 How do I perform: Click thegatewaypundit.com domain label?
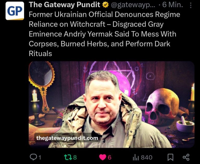point(67,138)
